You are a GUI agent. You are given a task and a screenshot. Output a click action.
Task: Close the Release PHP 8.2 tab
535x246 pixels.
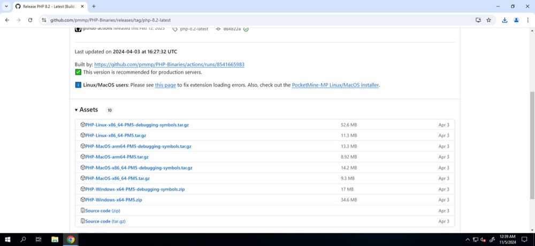tap(82, 6)
